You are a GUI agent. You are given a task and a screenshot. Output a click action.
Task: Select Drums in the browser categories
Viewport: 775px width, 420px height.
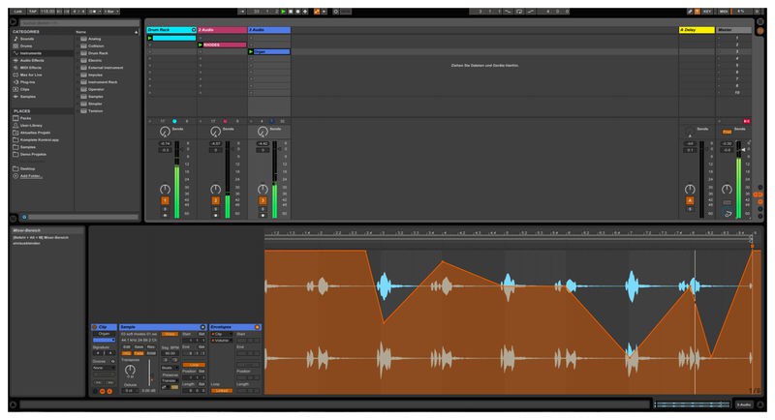[x=26, y=45]
